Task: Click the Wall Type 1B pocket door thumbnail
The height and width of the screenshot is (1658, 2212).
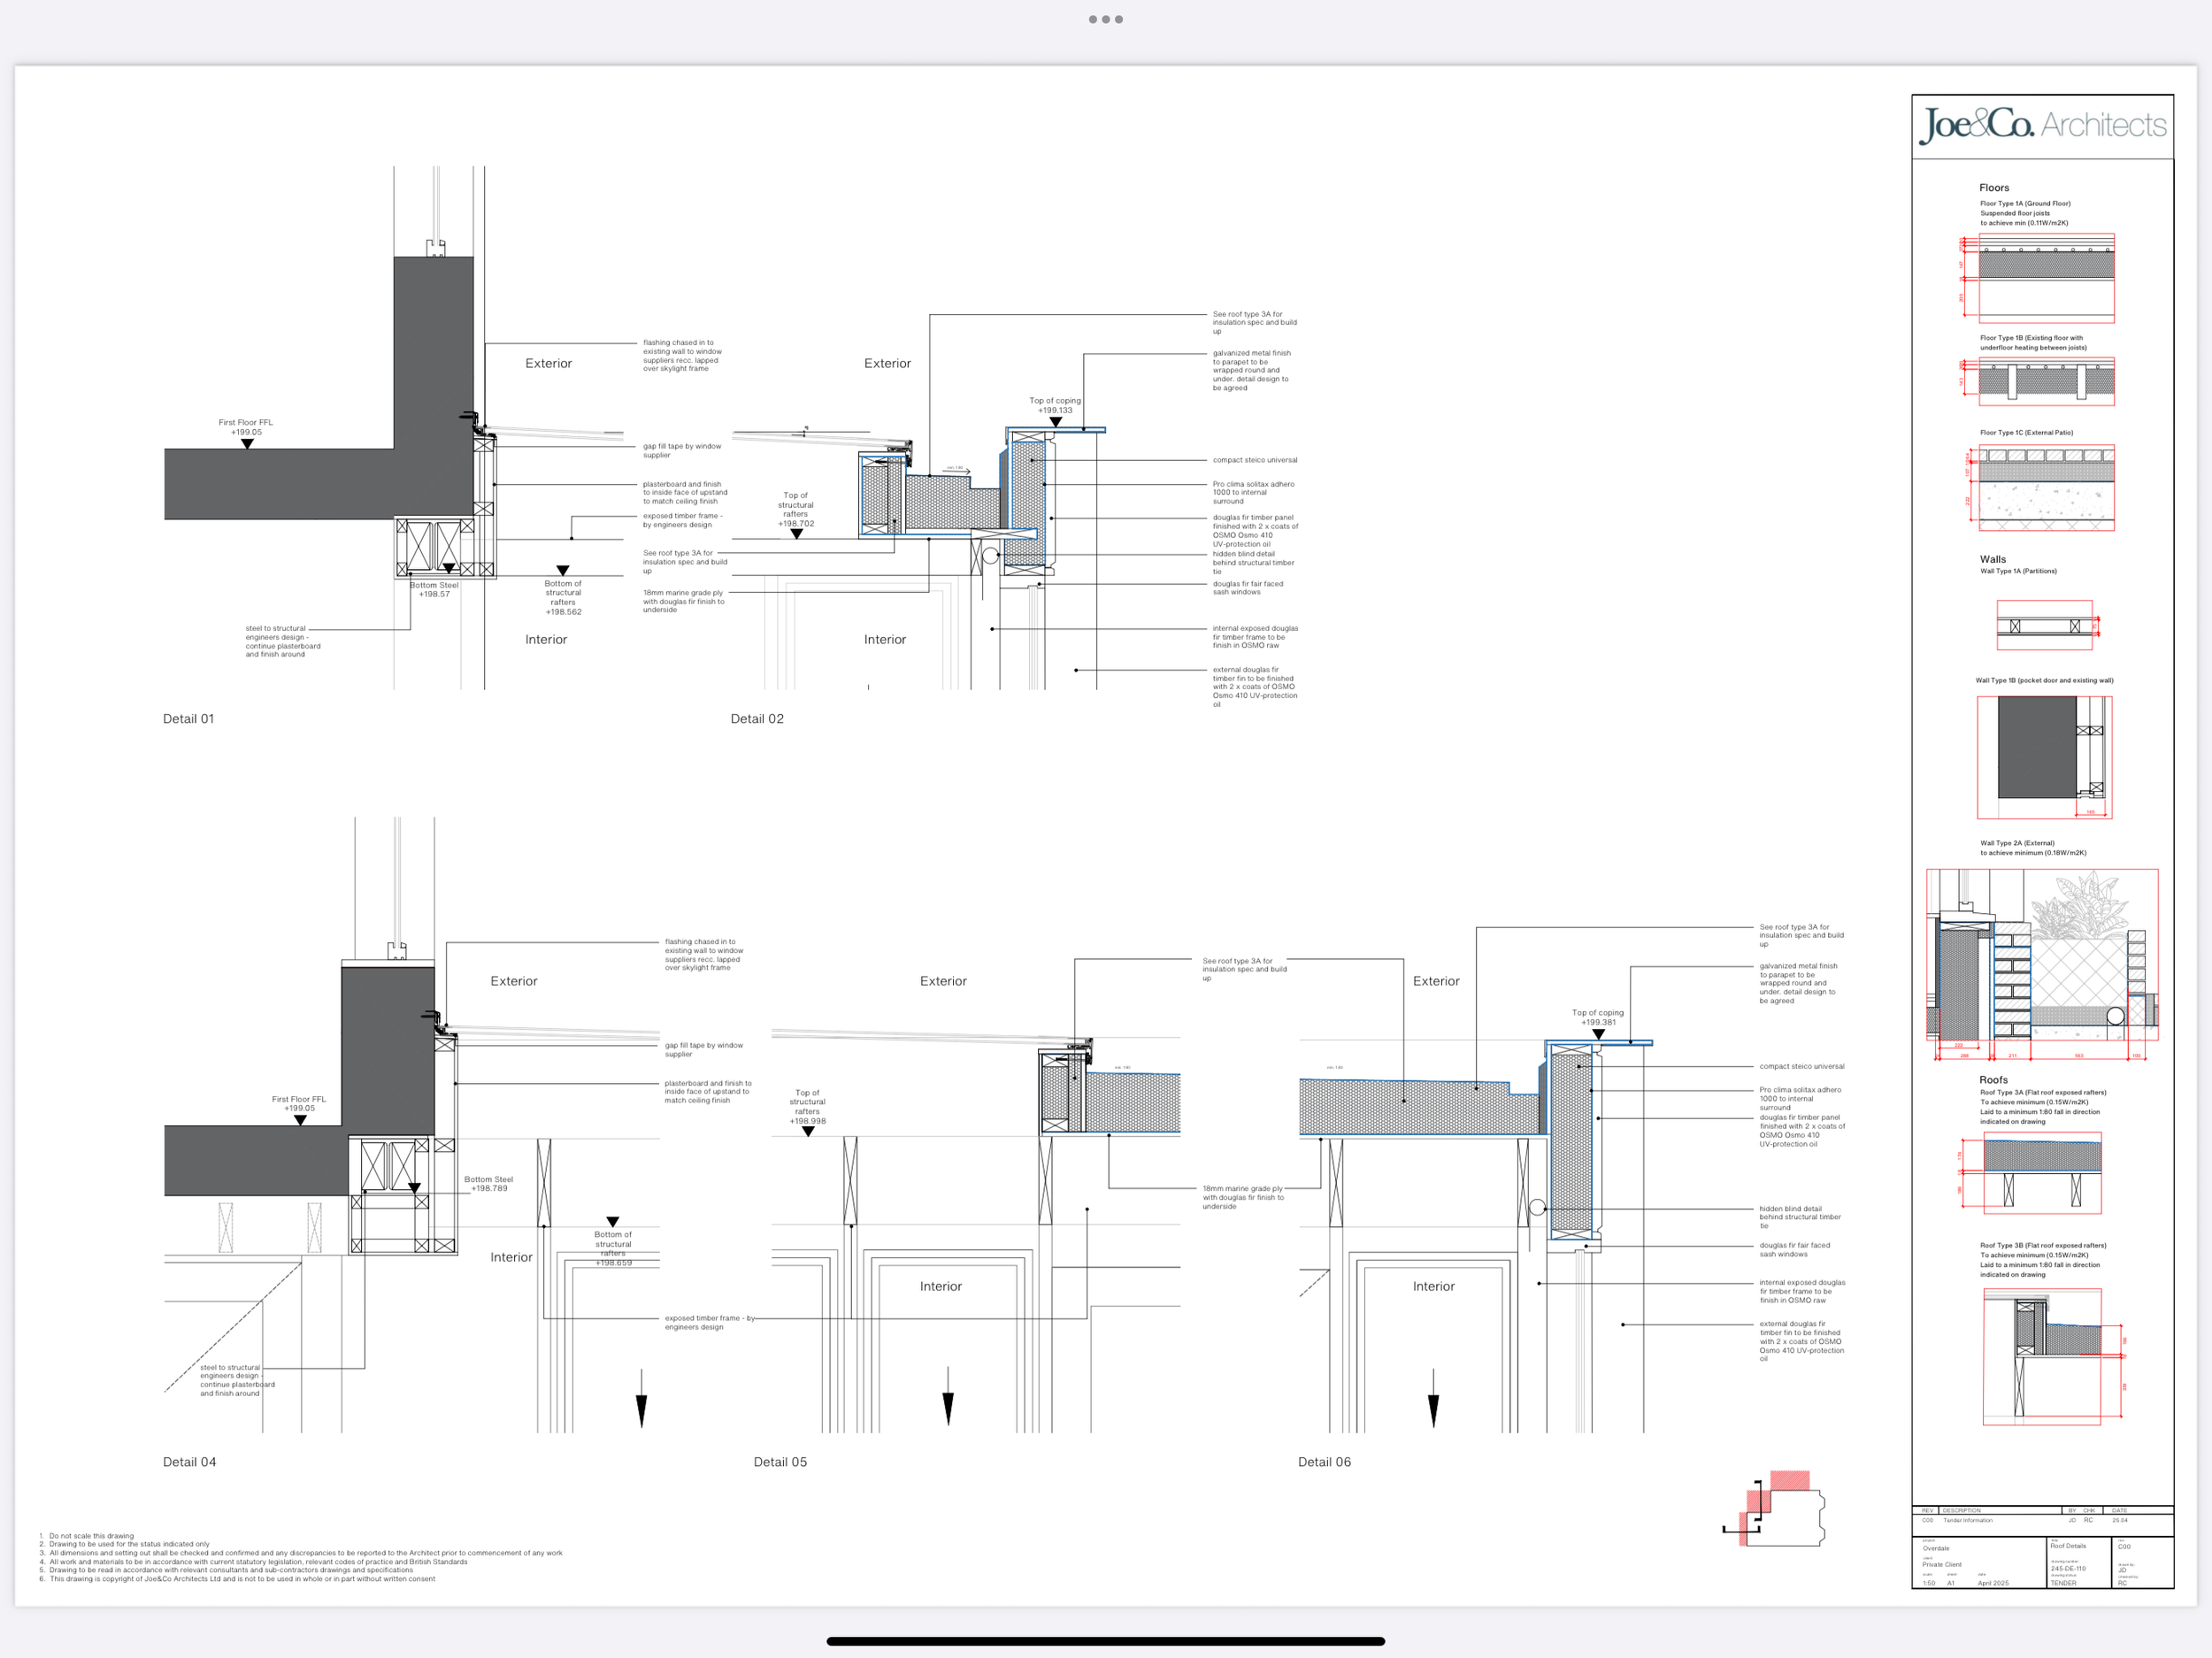Action: [x=2044, y=757]
